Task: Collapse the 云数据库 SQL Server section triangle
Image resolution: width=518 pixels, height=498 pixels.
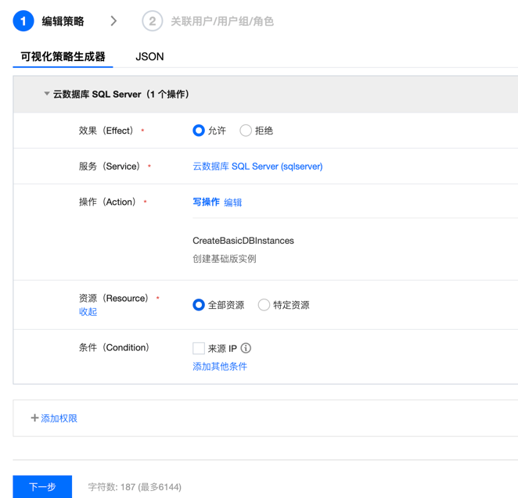Action: 47,94
